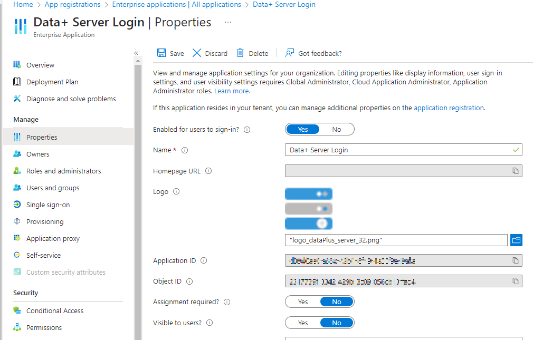Click info icon next to Visible to users
Screen dimensions: 533x340
[x=210, y=323]
